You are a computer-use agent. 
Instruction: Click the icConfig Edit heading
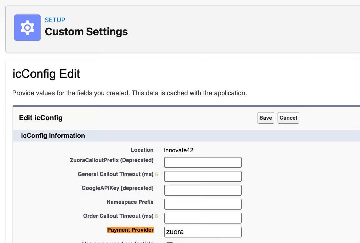pos(46,74)
